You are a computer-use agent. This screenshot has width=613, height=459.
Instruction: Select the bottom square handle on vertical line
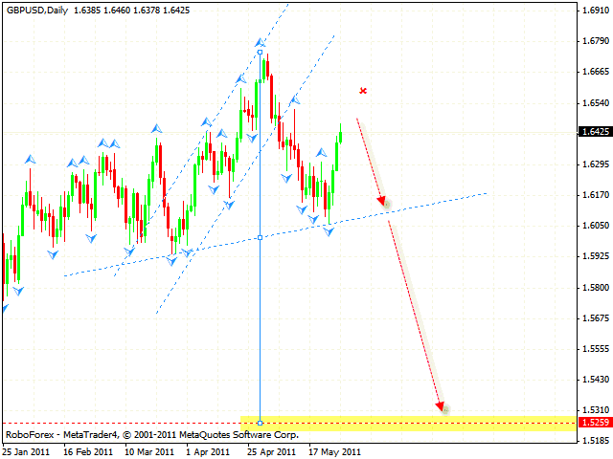[260, 421]
